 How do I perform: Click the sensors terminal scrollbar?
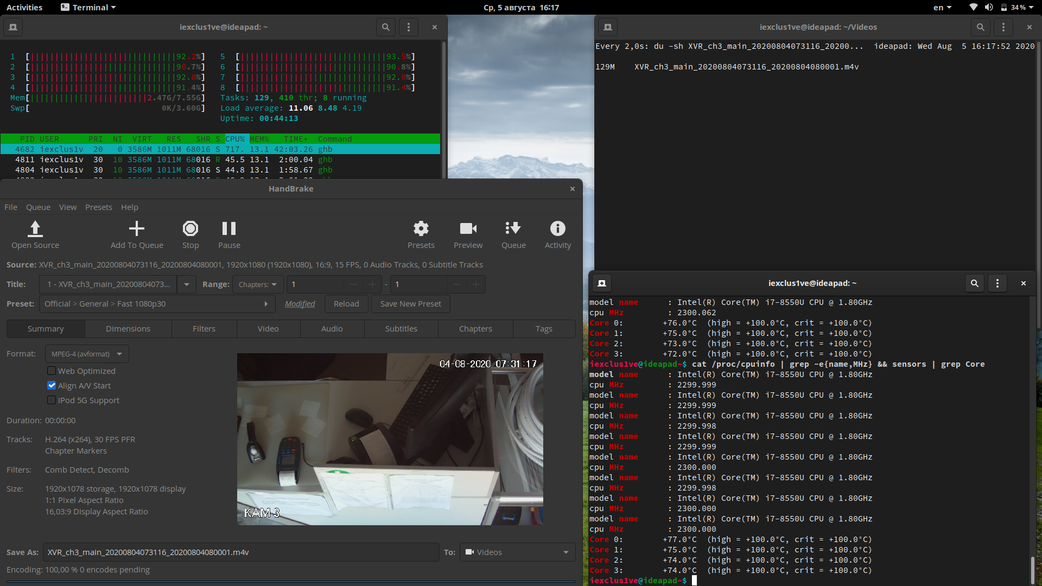tap(1032, 570)
